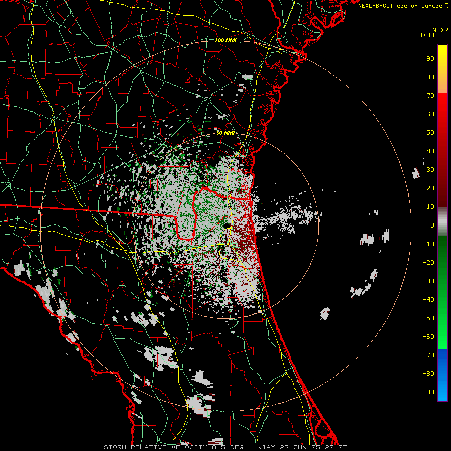Click the -80 value on velocity scale
The image size is (451, 451).
pos(428,374)
